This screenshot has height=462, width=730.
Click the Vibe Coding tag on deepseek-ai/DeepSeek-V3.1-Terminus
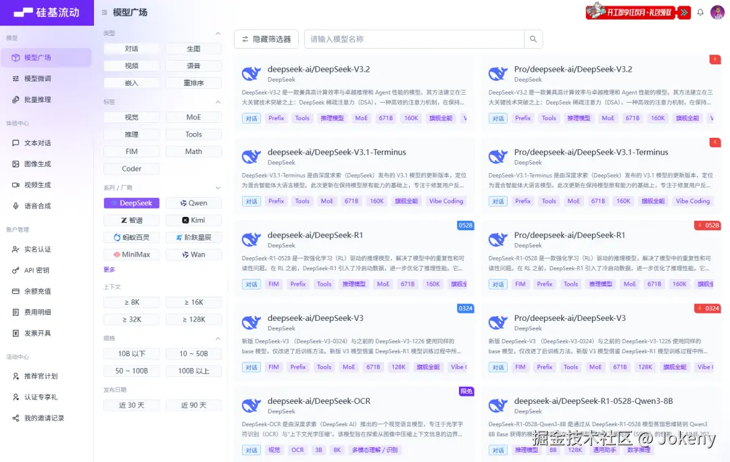[446, 201]
